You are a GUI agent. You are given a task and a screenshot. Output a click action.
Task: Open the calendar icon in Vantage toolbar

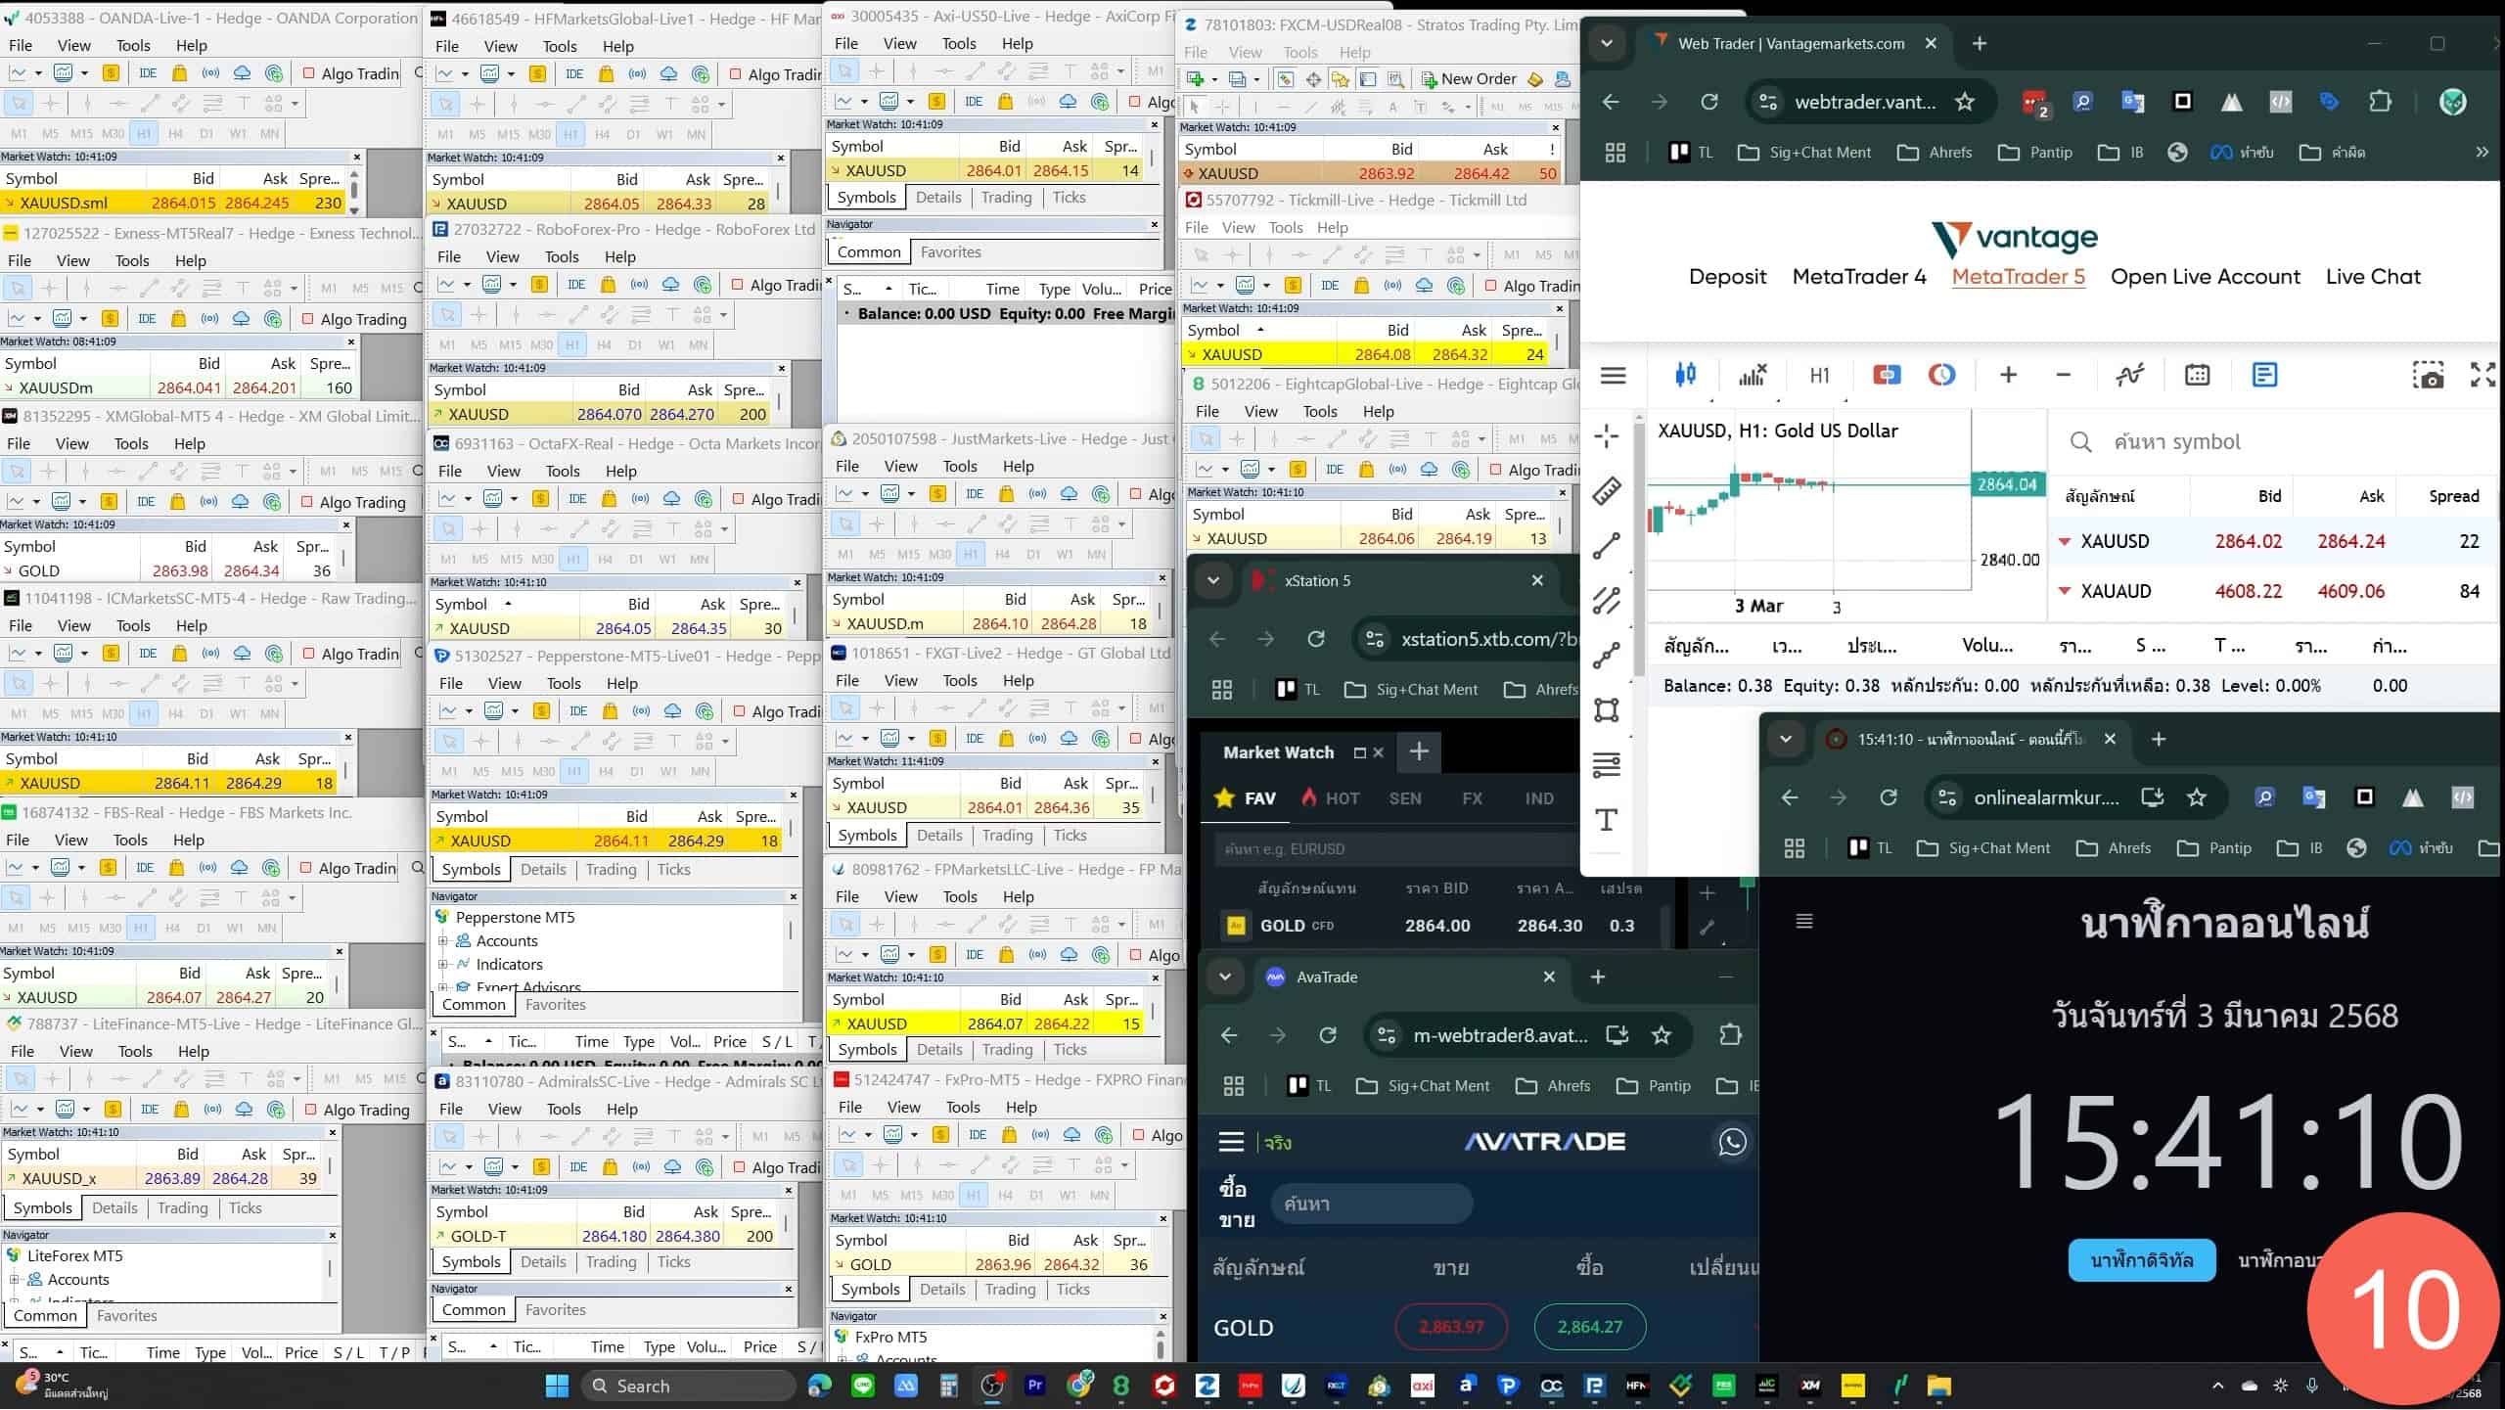[2197, 375]
